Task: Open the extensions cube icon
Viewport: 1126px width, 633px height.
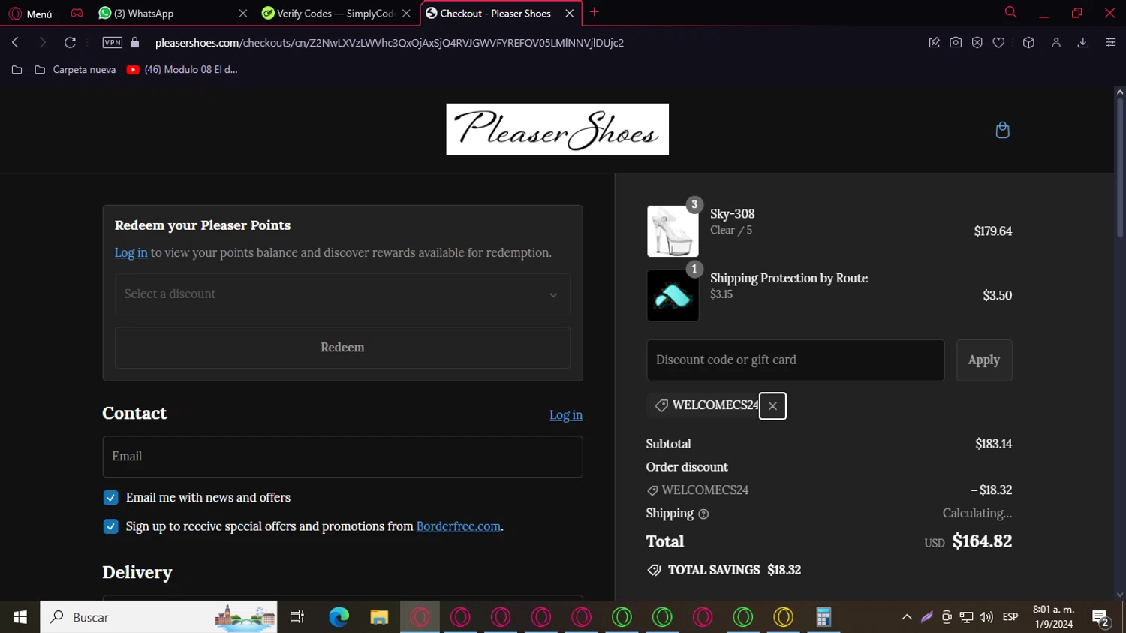Action: 1028,43
